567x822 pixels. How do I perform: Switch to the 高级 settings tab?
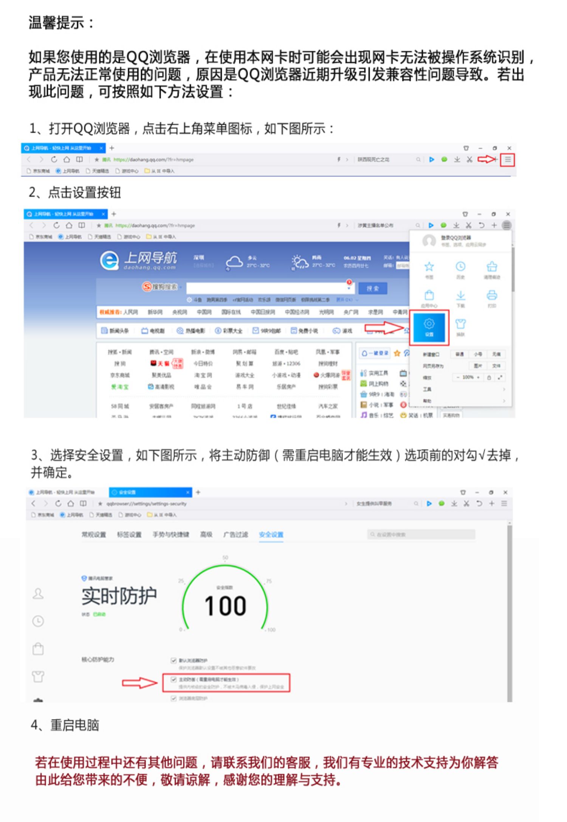[206, 534]
